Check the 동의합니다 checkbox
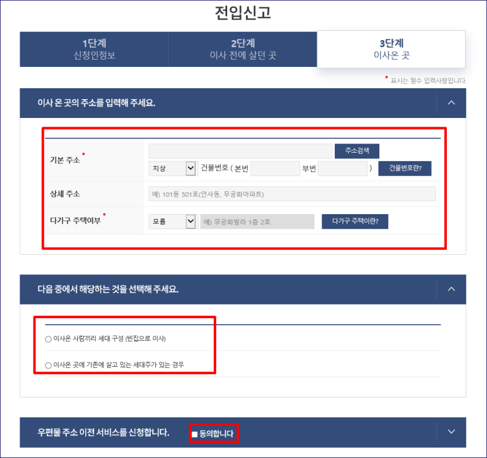 pyautogui.click(x=194, y=434)
